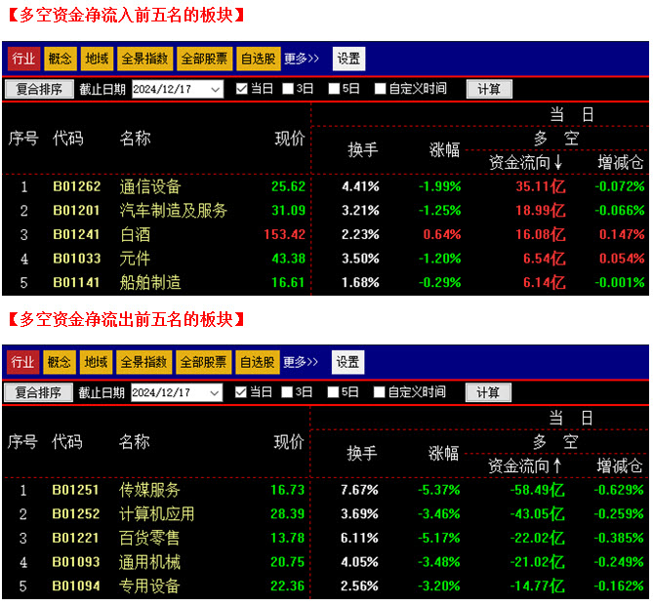Click -0.385% 增减仓 value for 百货零售
Viewport: 653px width, 606px height.
coord(619,538)
